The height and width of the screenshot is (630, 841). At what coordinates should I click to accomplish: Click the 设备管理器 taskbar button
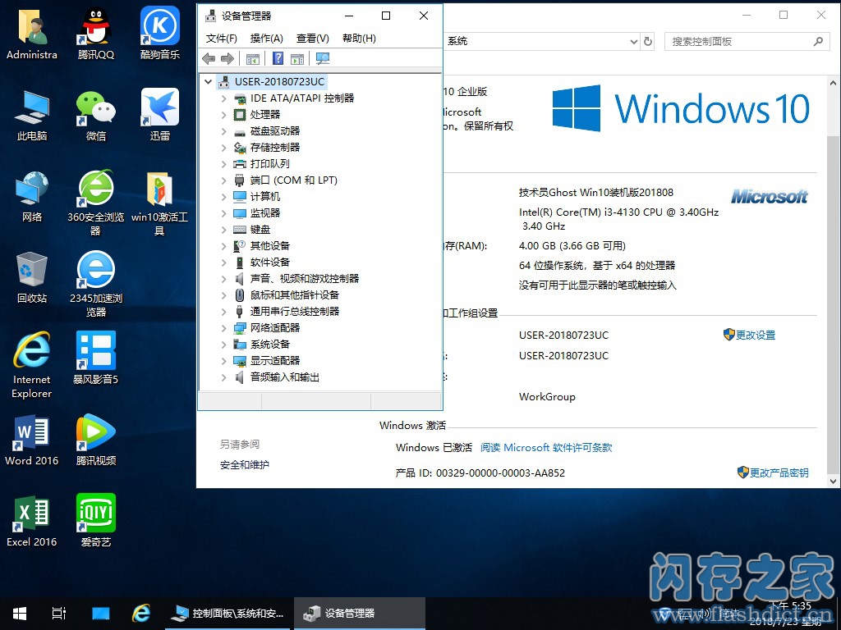(x=360, y=614)
